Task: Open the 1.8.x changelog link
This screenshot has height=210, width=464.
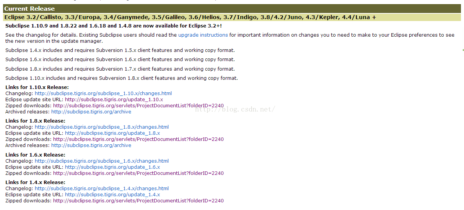Action: pos(102,127)
